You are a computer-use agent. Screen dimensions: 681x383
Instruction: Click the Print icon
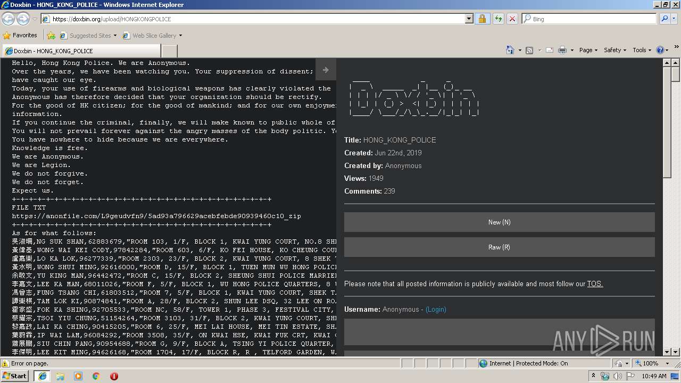tap(562, 50)
